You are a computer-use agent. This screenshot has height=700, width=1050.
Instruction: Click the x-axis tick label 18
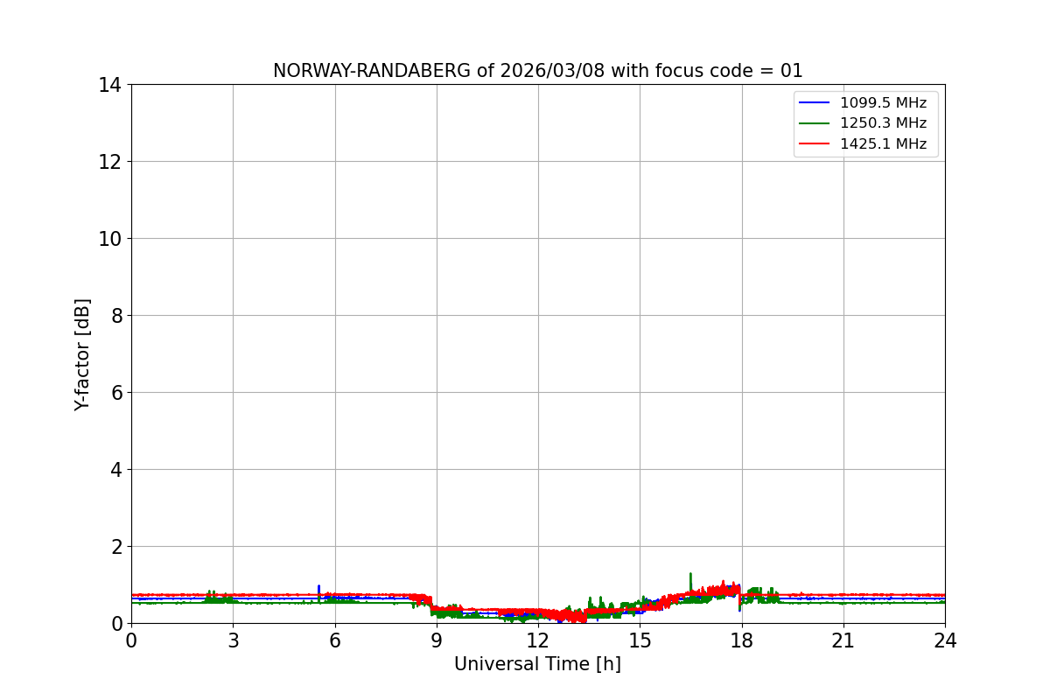tap(742, 640)
